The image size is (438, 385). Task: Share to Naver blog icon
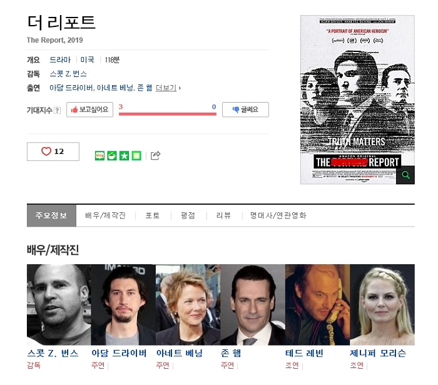(99, 156)
